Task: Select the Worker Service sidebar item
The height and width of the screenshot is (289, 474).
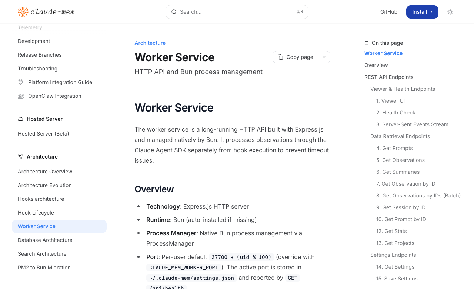Action: pos(59,226)
